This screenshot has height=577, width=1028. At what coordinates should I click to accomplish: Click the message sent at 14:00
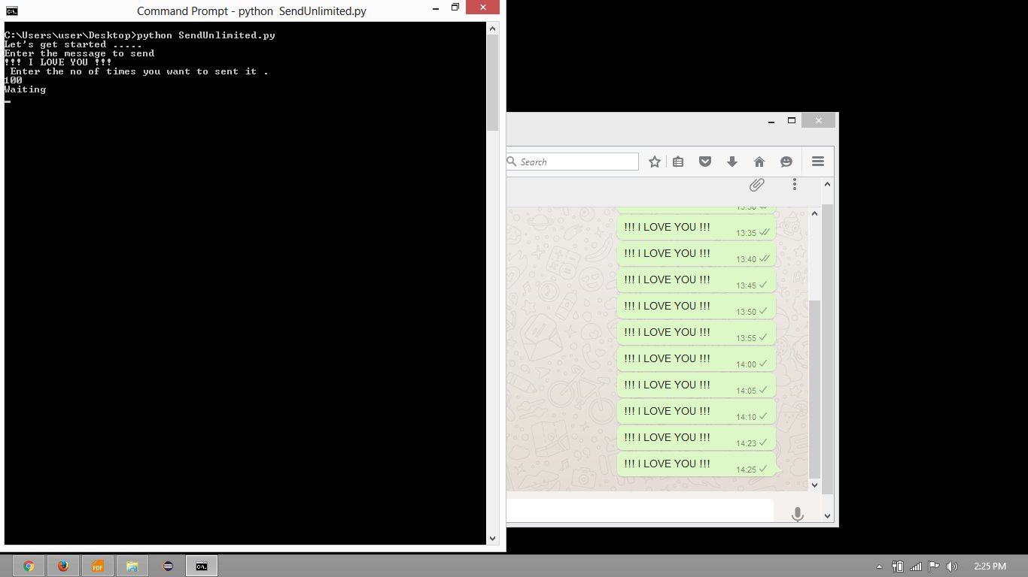[x=696, y=359]
